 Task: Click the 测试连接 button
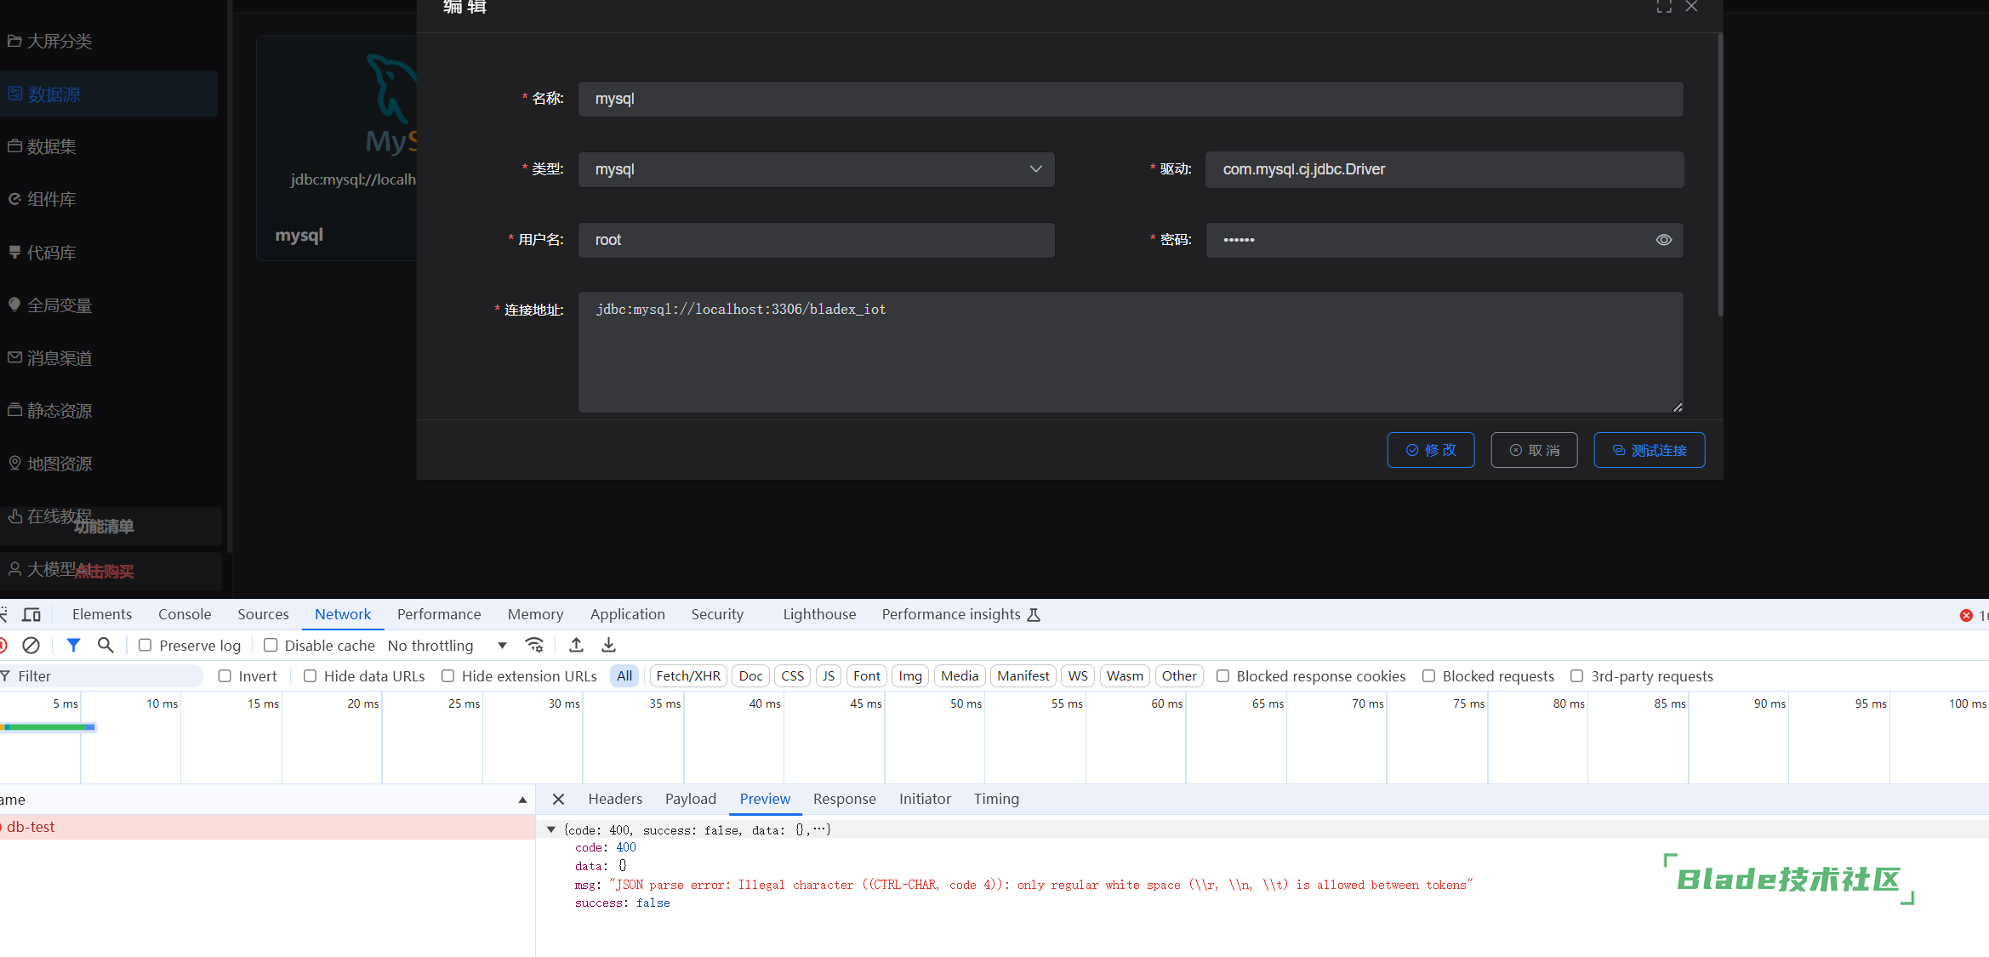(1650, 450)
